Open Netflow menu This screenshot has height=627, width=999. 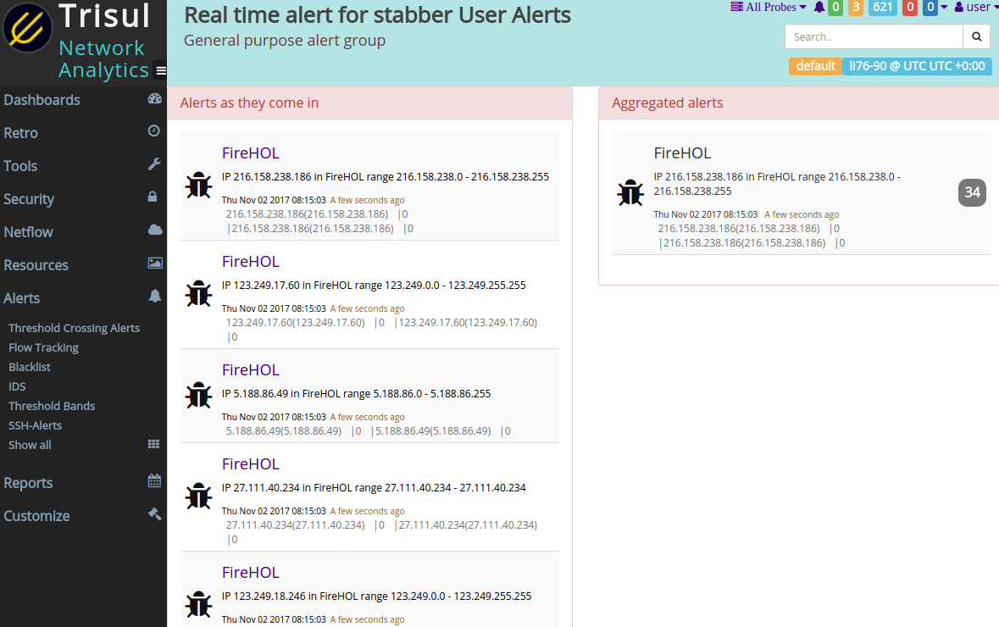click(29, 232)
